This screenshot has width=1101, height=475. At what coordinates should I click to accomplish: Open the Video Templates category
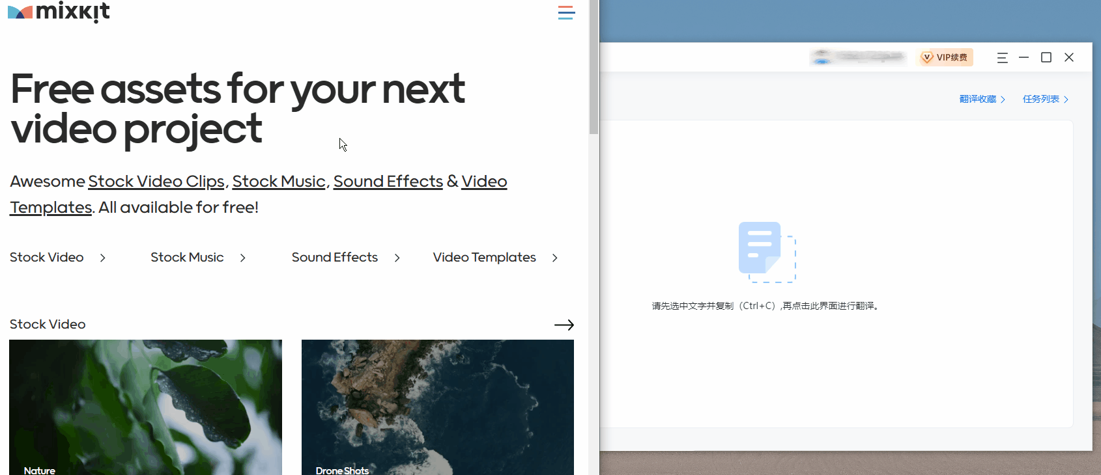click(484, 258)
